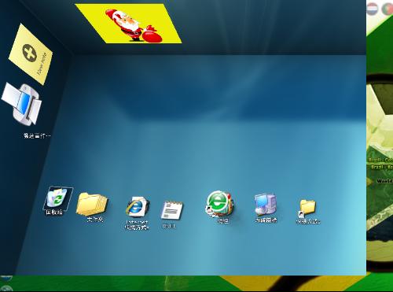Launch the Internet Explorer shortcut icon

click(137, 207)
